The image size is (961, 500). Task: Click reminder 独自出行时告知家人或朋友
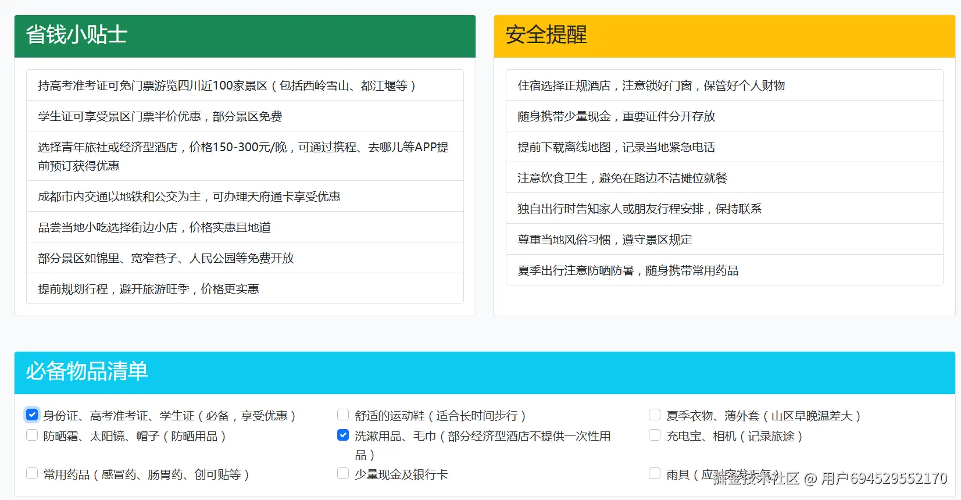724,209
